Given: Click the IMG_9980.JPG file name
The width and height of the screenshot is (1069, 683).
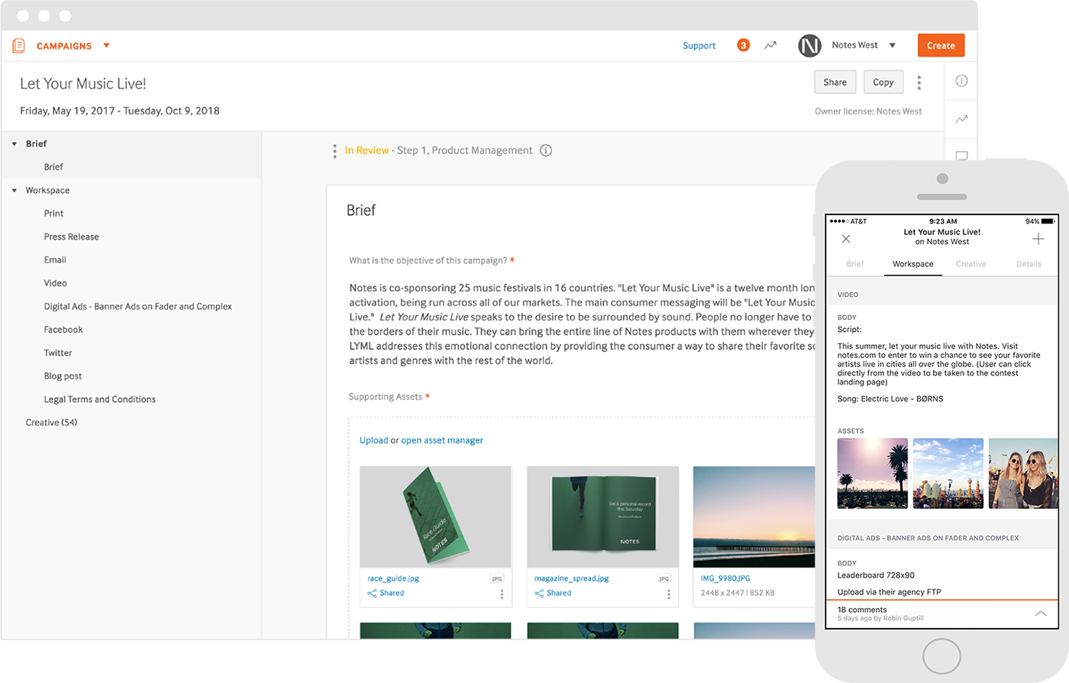Looking at the screenshot, I should tap(725, 578).
